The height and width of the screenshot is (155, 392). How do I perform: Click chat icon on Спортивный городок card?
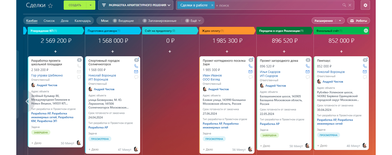[136, 77]
